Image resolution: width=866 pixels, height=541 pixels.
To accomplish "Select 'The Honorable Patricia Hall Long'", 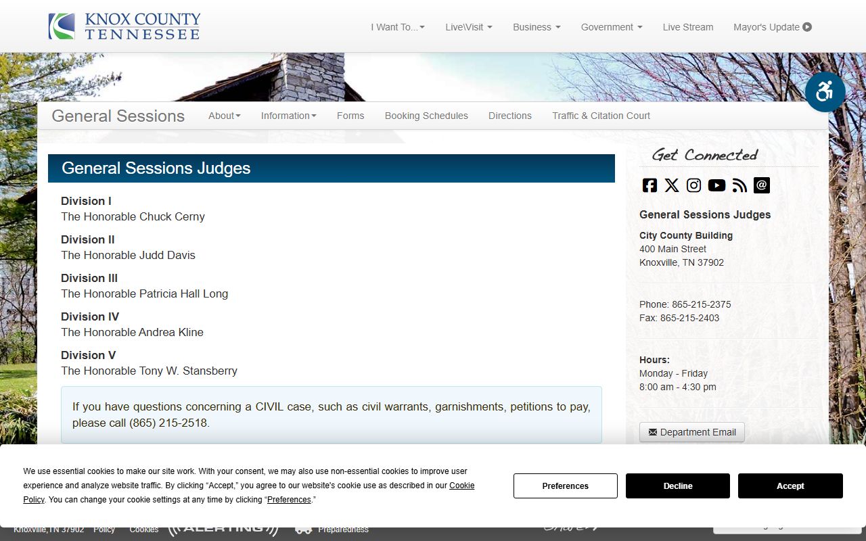I will tap(145, 293).
